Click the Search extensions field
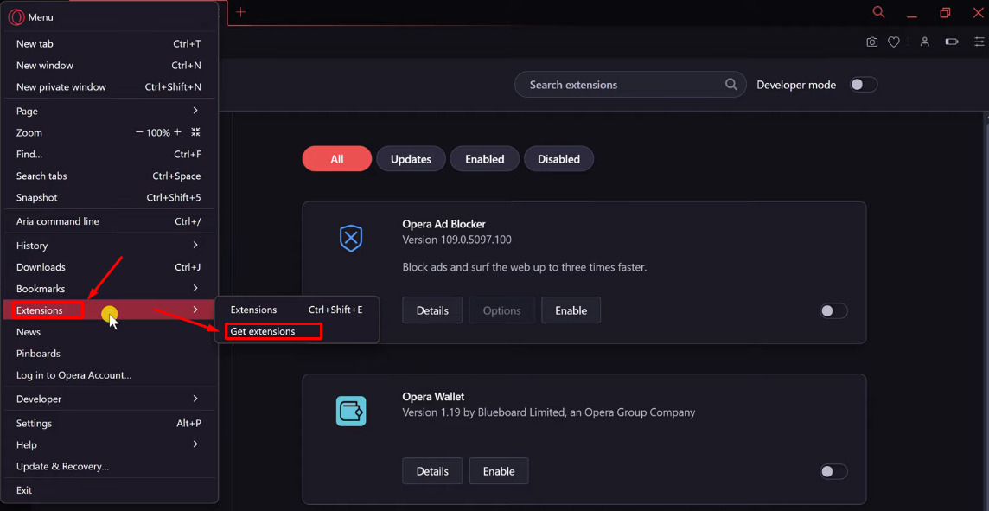 point(630,85)
